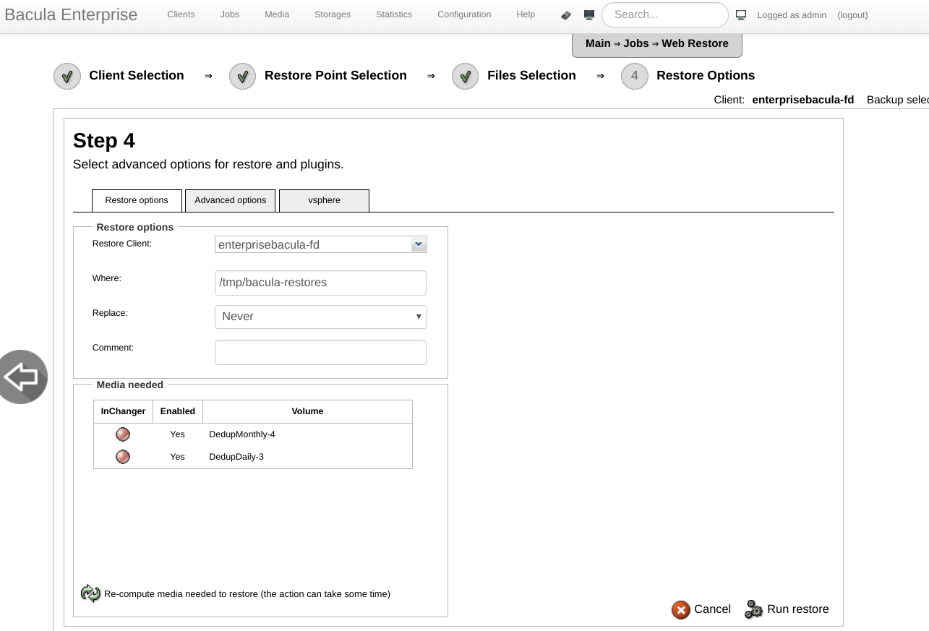This screenshot has height=631, width=929.
Task: Click the Logged as admin text
Action: coord(792,15)
